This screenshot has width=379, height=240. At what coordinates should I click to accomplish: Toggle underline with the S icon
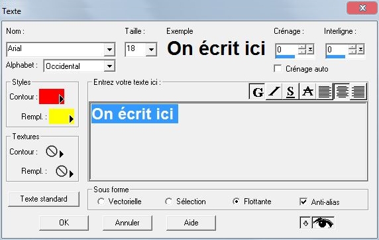[290, 91]
